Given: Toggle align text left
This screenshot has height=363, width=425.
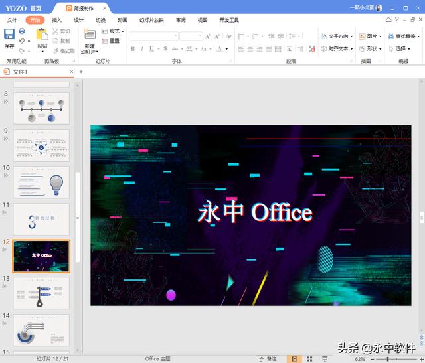Looking at the screenshot, I should [241, 49].
